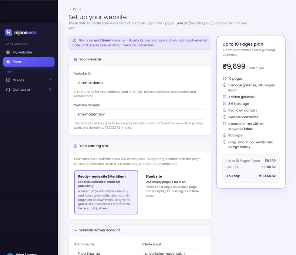The height and width of the screenshot is (255, 296).
Task: Click the check icon beside Free SSL certificate
Action: (x=225, y=117)
